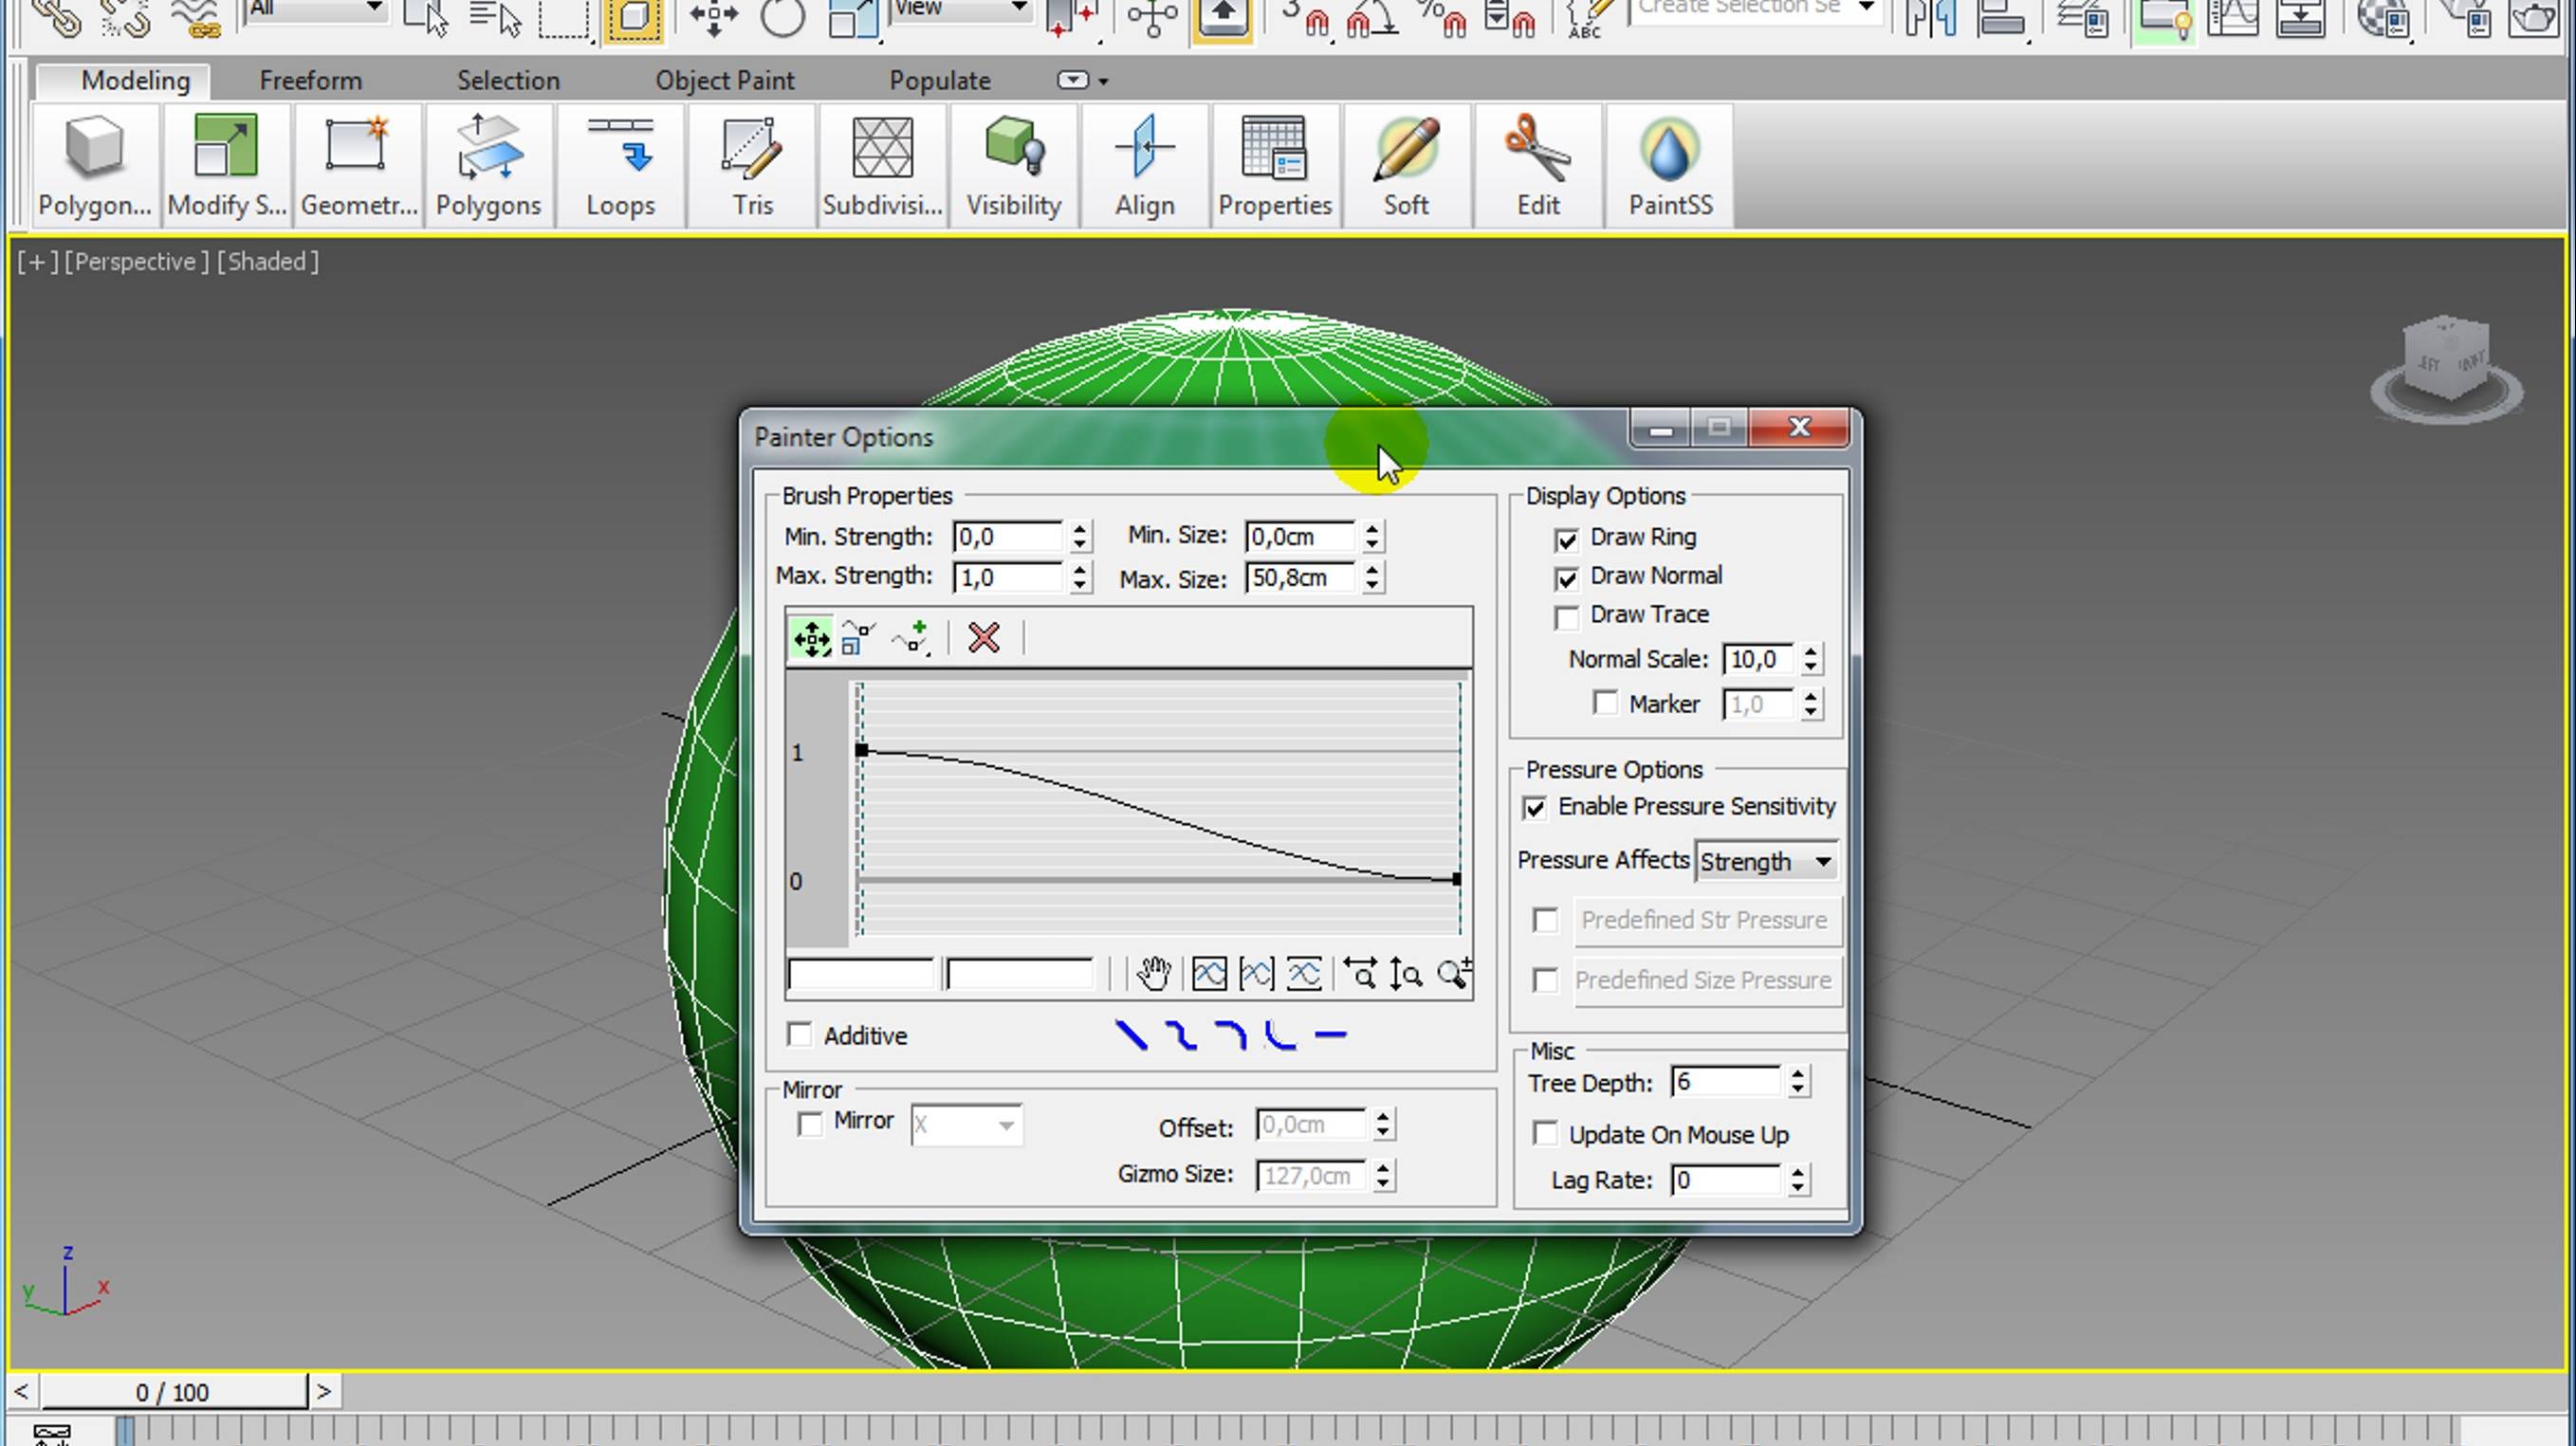Click the delete curve point icon
The height and width of the screenshot is (1446, 2576).
(984, 636)
